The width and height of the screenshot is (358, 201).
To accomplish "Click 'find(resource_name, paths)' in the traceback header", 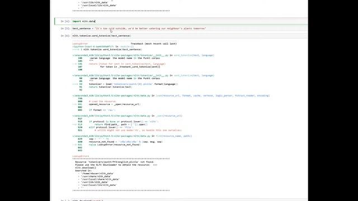I will (x=174, y=136).
